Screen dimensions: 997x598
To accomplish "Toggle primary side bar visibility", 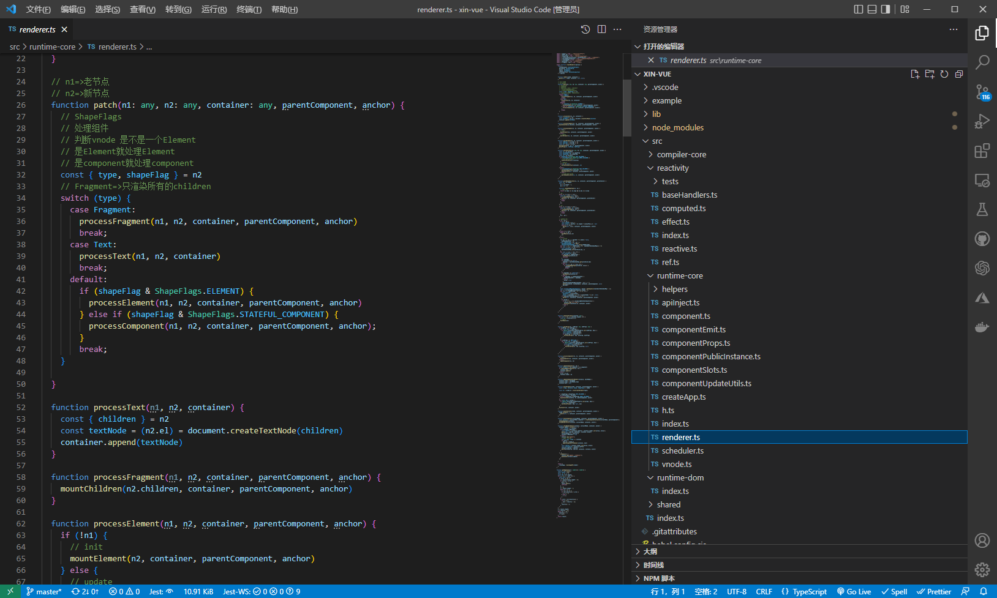I will pos(859,9).
